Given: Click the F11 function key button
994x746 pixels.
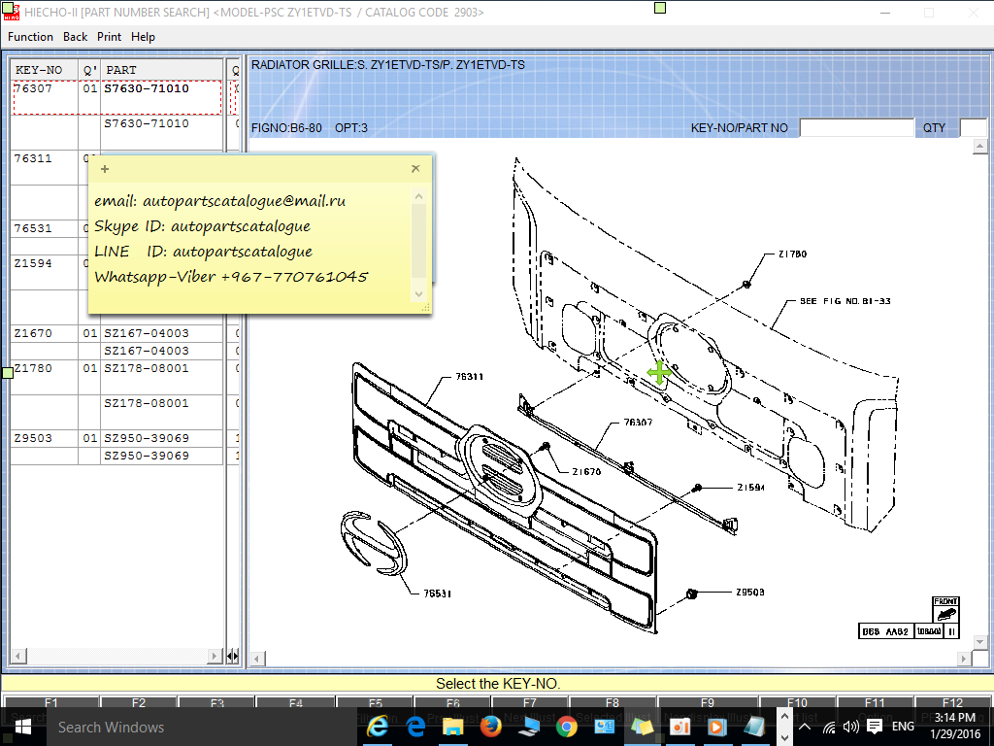Looking at the screenshot, I should click(875, 703).
